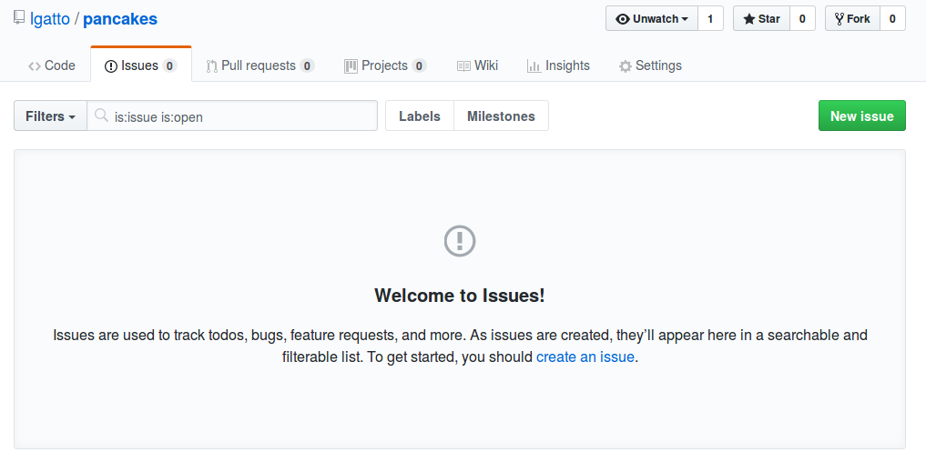Screen dimensions: 926x462
Task: Click the Code tab angle-brackets icon
Action: click(35, 66)
